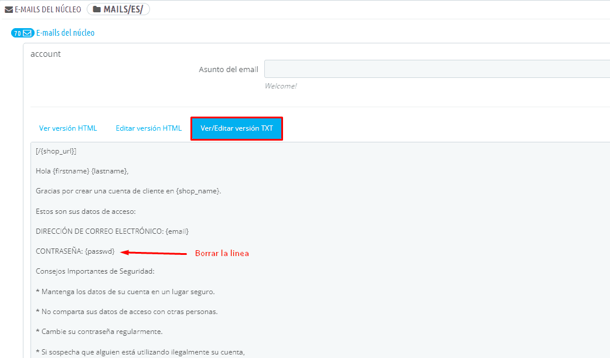The height and width of the screenshot is (358, 610).
Task: Click the No comparta sus datos line
Action: 127,312
